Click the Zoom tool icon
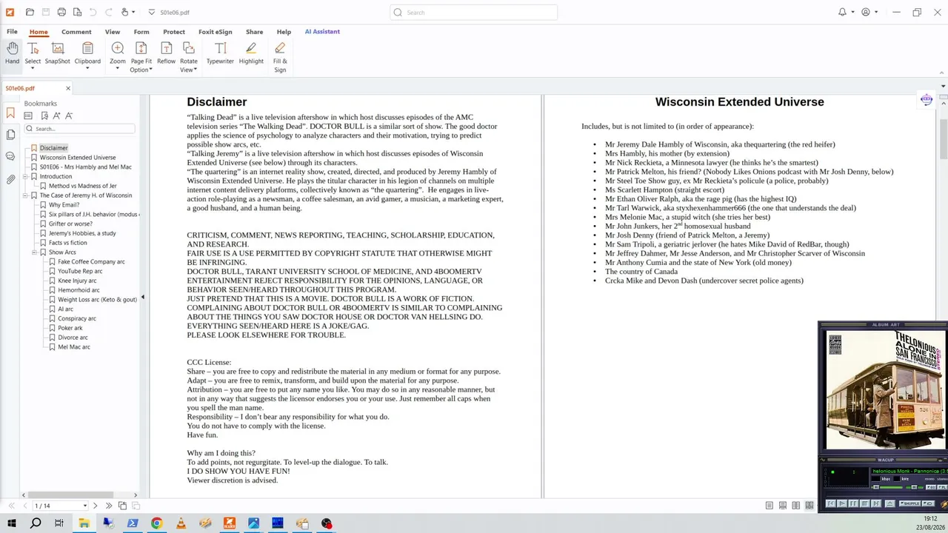 [x=118, y=48]
